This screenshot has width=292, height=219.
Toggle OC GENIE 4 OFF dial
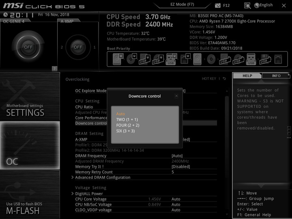point(28,47)
